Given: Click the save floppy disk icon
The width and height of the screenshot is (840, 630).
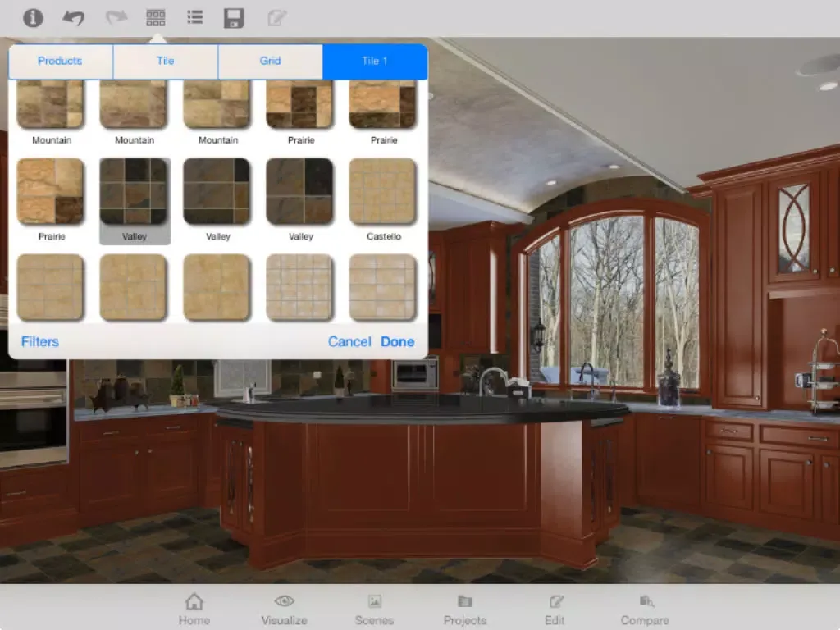Looking at the screenshot, I should [x=234, y=18].
